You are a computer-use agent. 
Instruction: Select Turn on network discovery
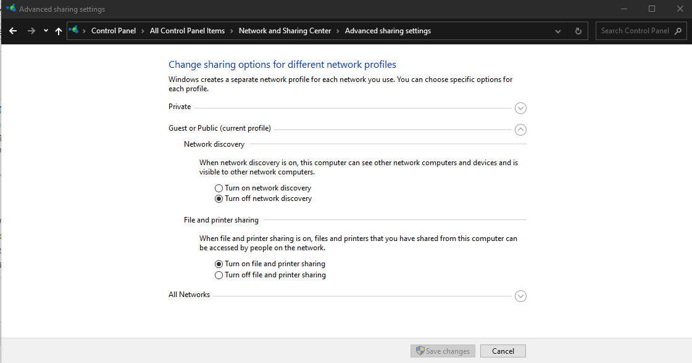point(219,188)
